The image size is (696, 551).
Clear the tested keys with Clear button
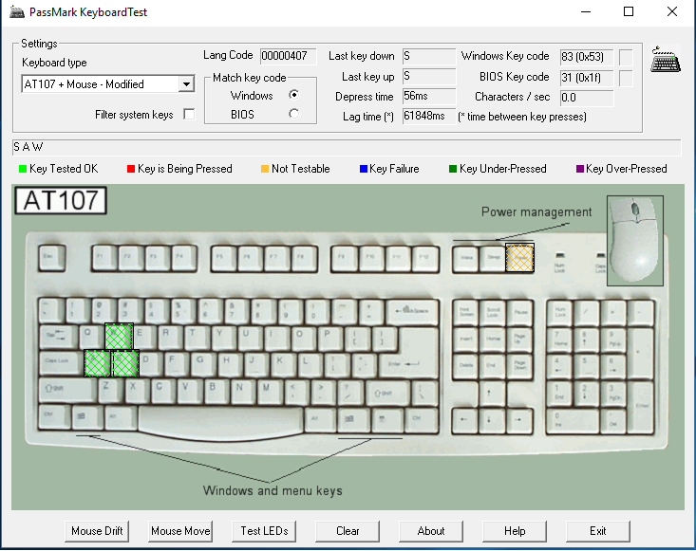click(348, 531)
